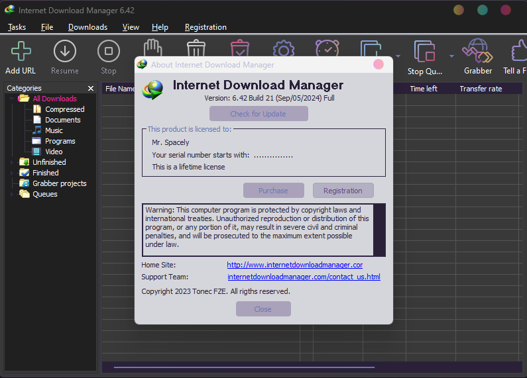The width and height of the screenshot is (527, 378).
Task: Click the Video film icon
Action: 36,152
